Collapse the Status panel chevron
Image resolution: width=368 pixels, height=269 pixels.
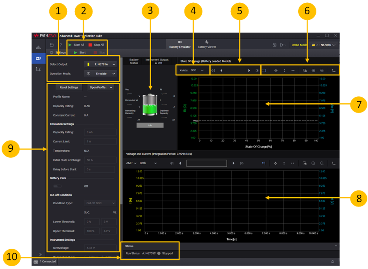tap(336, 246)
